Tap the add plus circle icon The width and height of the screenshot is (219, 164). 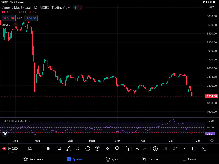88,149
